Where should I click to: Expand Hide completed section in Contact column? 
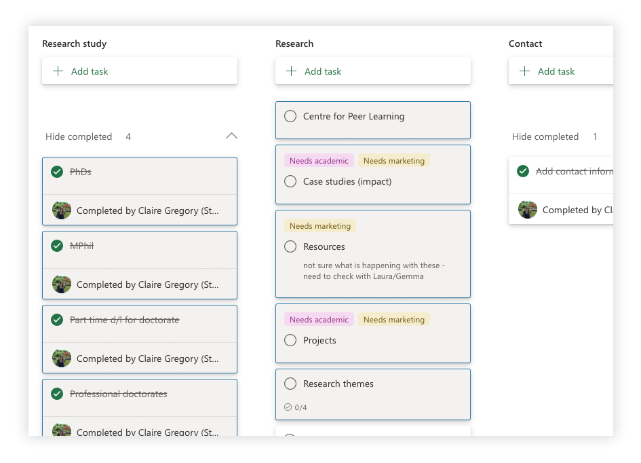coord(545,136)
